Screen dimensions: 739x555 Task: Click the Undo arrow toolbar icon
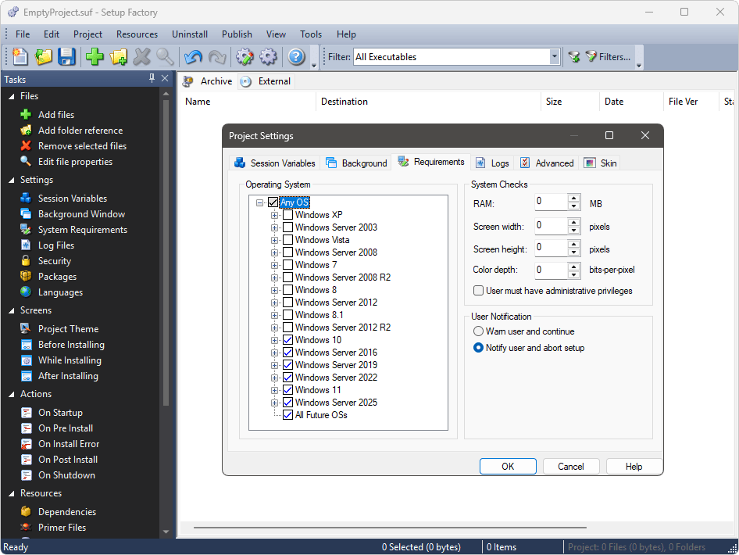click(193, 56)
